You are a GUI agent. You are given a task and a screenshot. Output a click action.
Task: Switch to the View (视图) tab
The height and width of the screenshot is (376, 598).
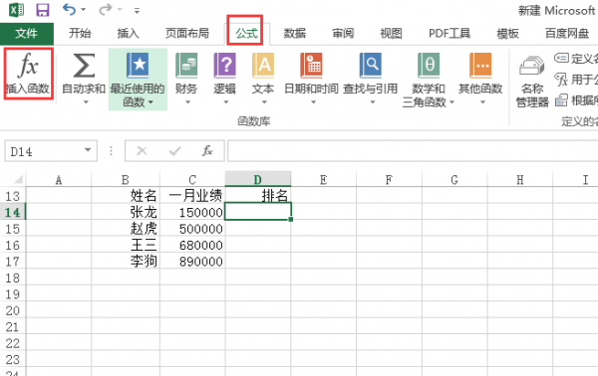coord(392,34)
